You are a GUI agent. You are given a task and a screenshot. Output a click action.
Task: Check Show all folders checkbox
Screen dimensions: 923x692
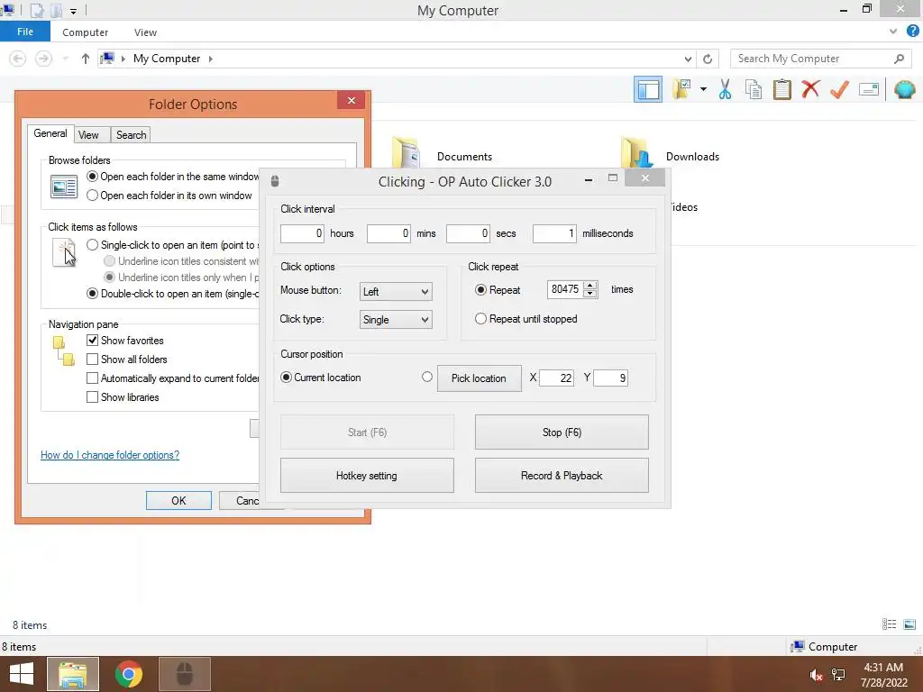pos(93,360)
